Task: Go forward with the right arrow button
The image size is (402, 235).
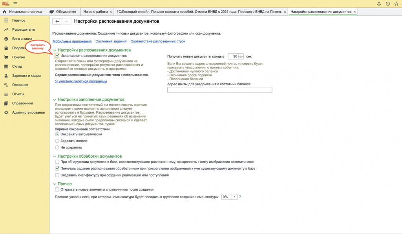Action: tap(66, 21)
